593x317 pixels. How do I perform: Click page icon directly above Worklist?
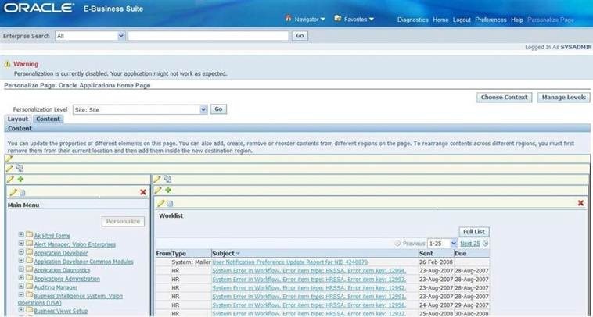click(x=171, y=204)
